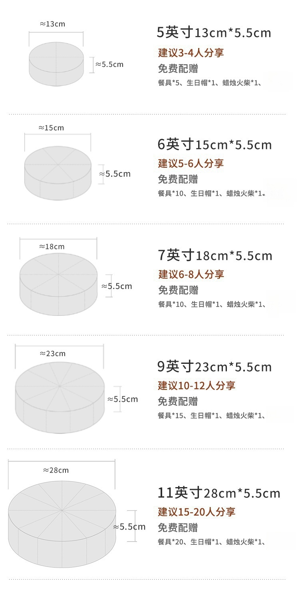Click the 11-inch cake diagram
298x600 pixels.
click(x=62, y=524)
